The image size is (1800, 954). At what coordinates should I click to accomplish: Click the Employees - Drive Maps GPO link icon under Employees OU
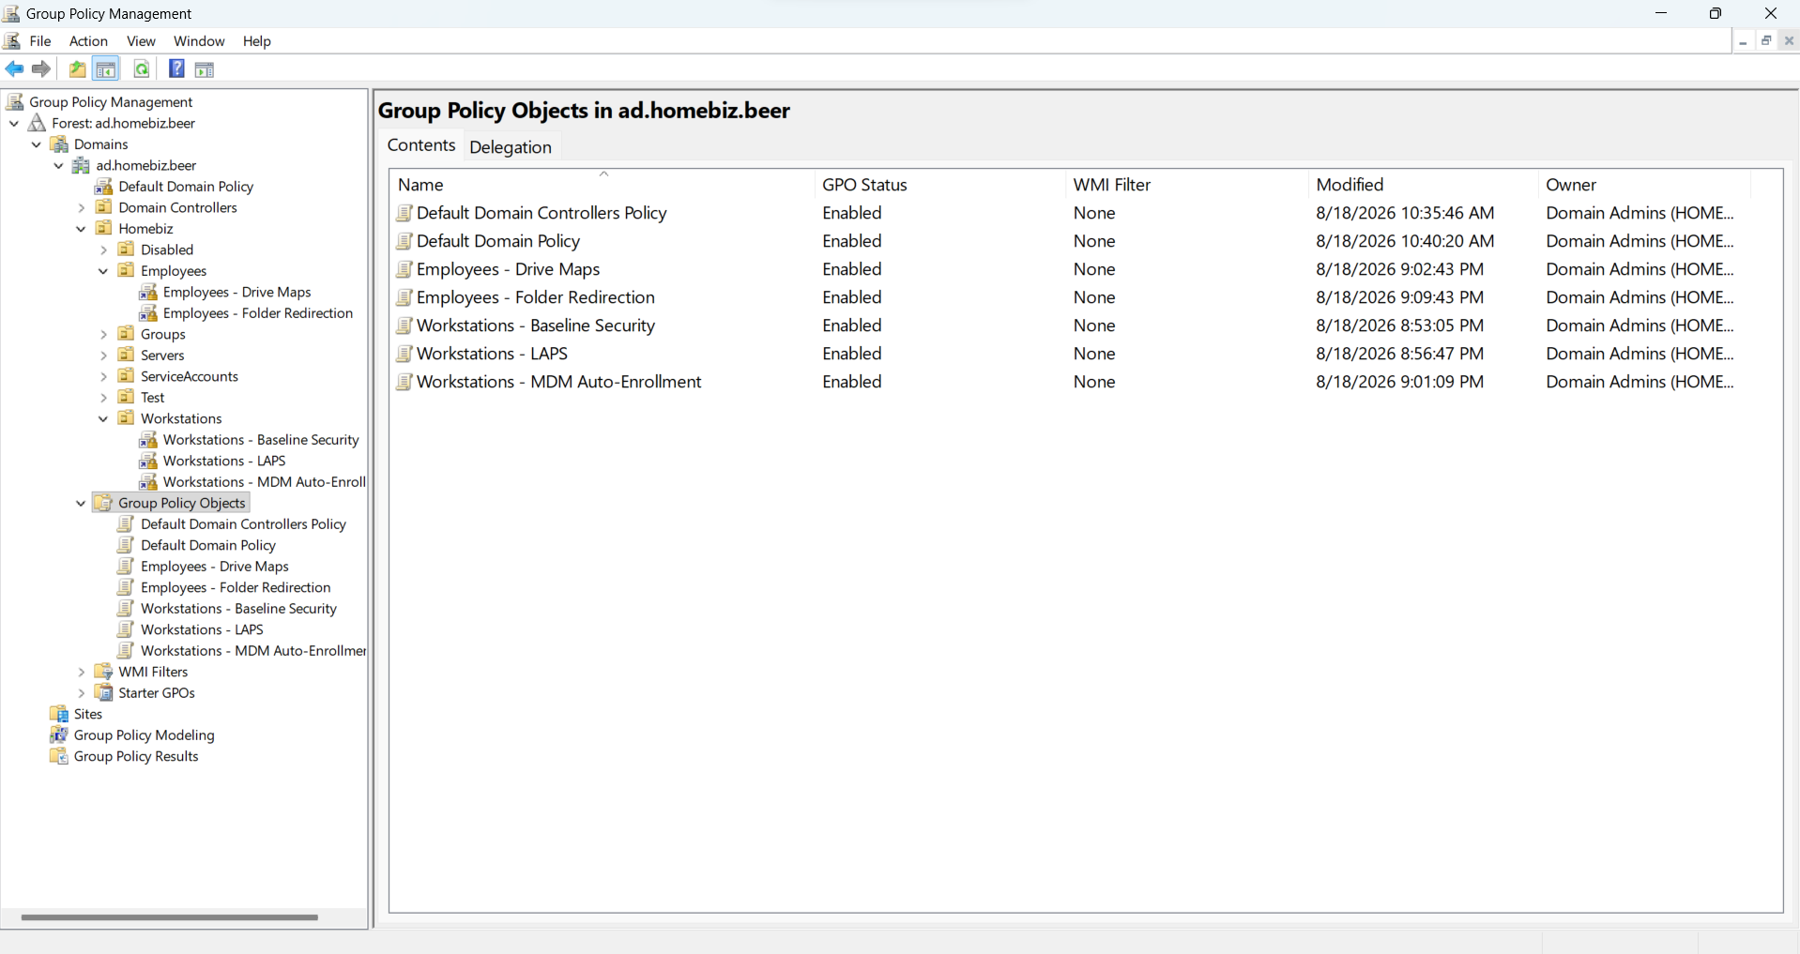tap(148, 292)
